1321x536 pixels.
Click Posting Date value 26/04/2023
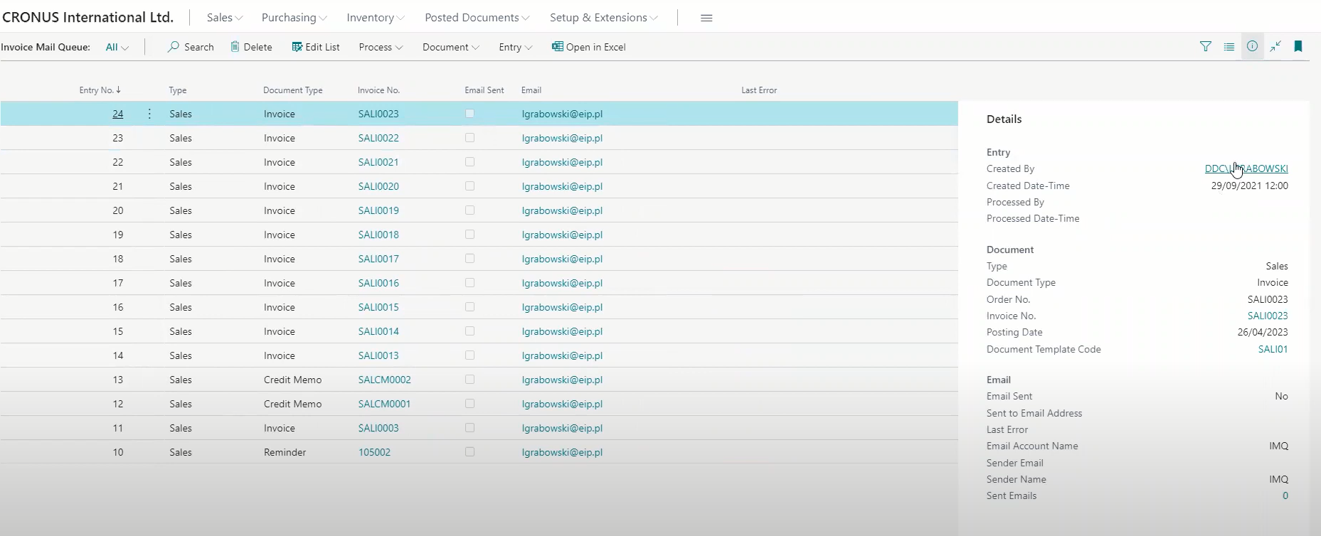[1263, 333]
